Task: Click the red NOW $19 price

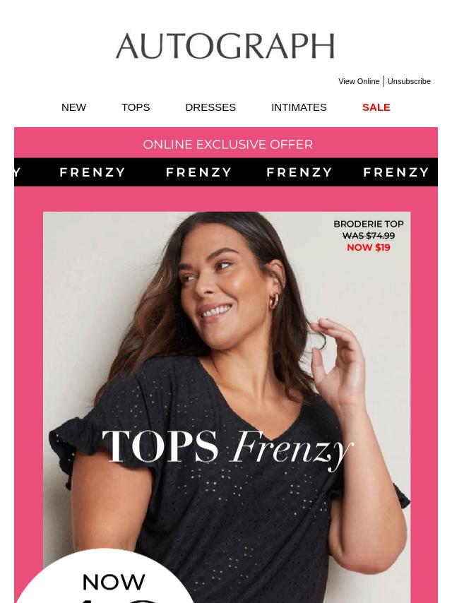Action: [x=368, y=247]
